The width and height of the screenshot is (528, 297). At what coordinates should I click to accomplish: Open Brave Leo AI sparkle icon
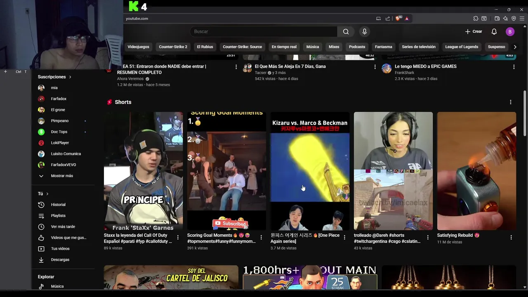pos(505,19)
